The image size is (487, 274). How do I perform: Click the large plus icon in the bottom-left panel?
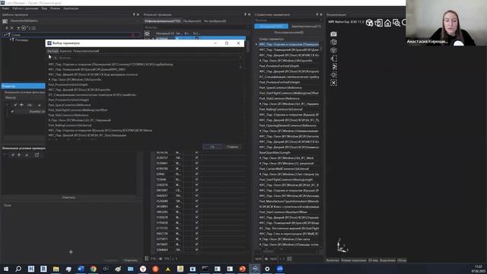coord(71,252)
